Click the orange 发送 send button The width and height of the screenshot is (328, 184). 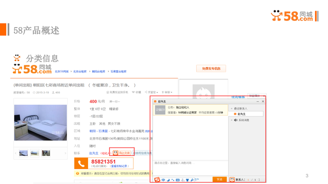click(x=220, y=179)
